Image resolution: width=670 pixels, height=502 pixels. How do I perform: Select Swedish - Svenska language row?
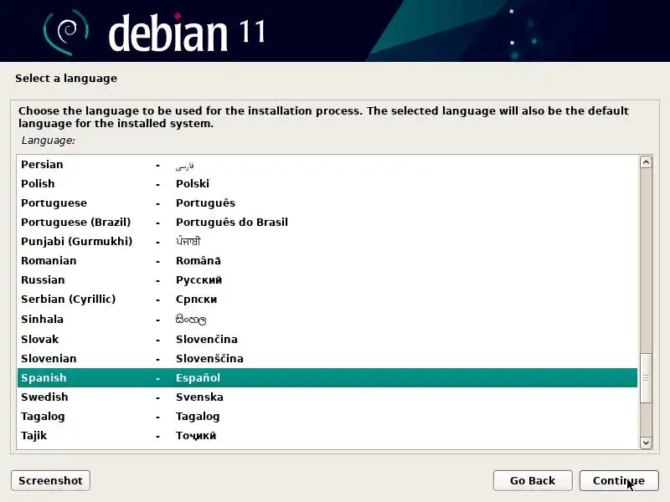click(x=327, y=397)
